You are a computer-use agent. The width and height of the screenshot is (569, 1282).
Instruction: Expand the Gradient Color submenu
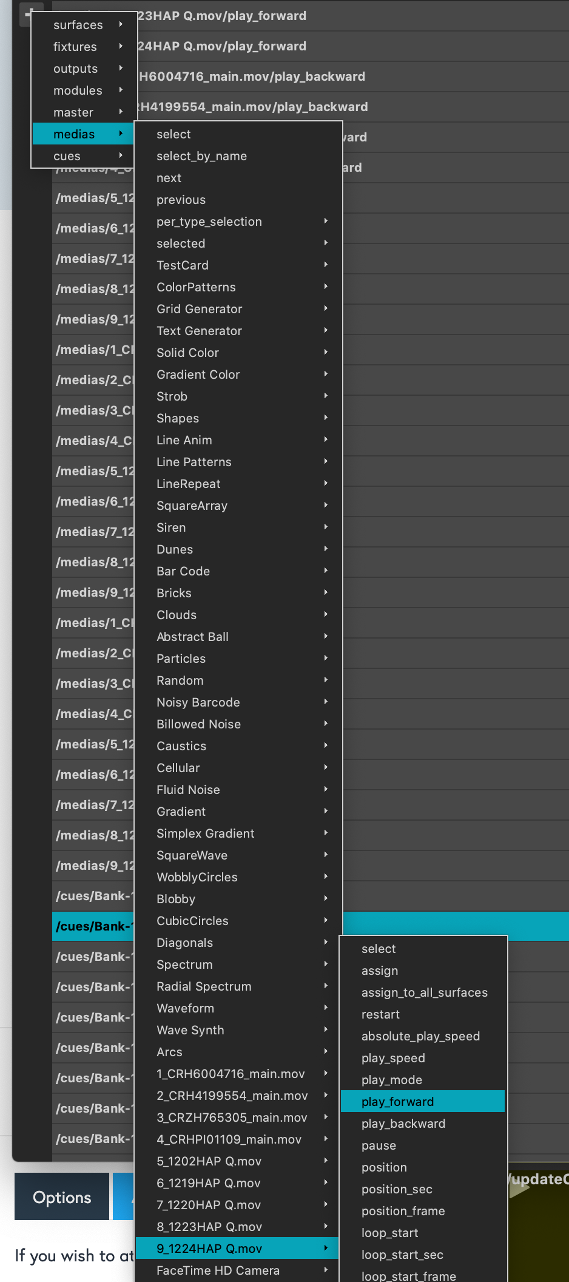coord(238,375)
